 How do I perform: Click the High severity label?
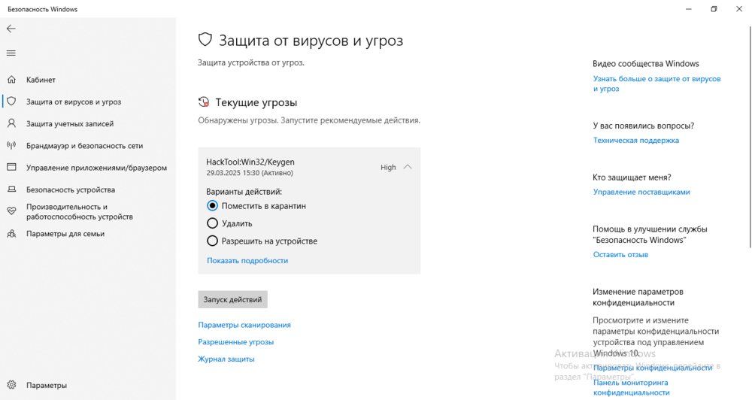[x=388, y=167]
